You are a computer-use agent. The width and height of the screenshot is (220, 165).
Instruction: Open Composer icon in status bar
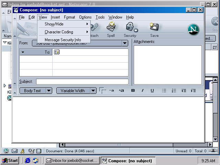[x=31, y=151]
